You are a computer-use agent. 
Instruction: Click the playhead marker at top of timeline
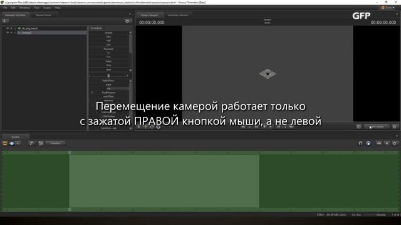tap(70, 152)
